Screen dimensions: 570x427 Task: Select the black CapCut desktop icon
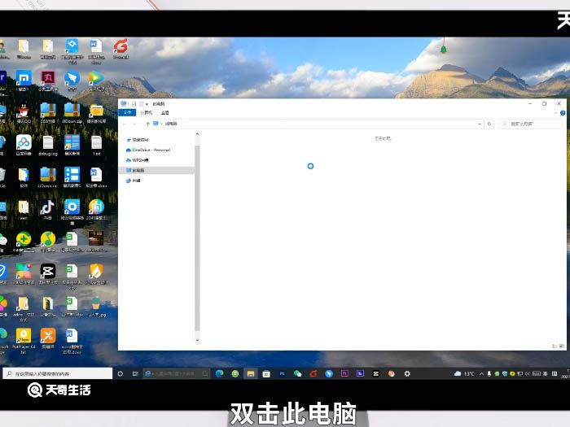click(47, 273)
